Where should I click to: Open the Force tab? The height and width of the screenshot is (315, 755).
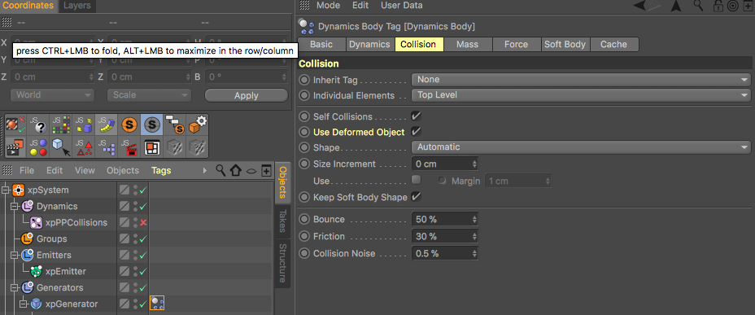pyautogui.click(x=516, y=44)
